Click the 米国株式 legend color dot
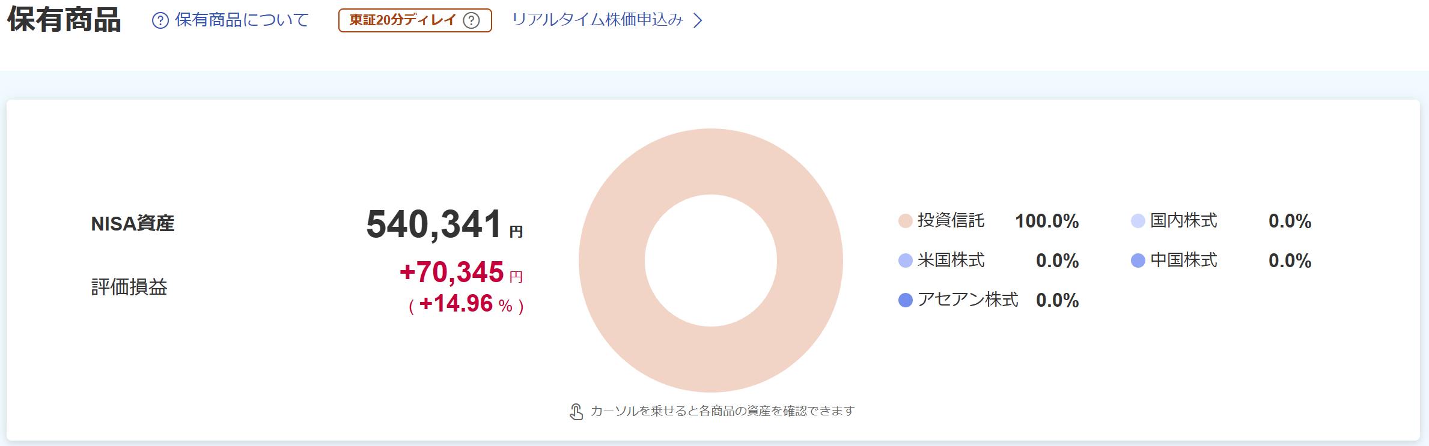This screenshot has height=446, width=1429. (905, 261)
